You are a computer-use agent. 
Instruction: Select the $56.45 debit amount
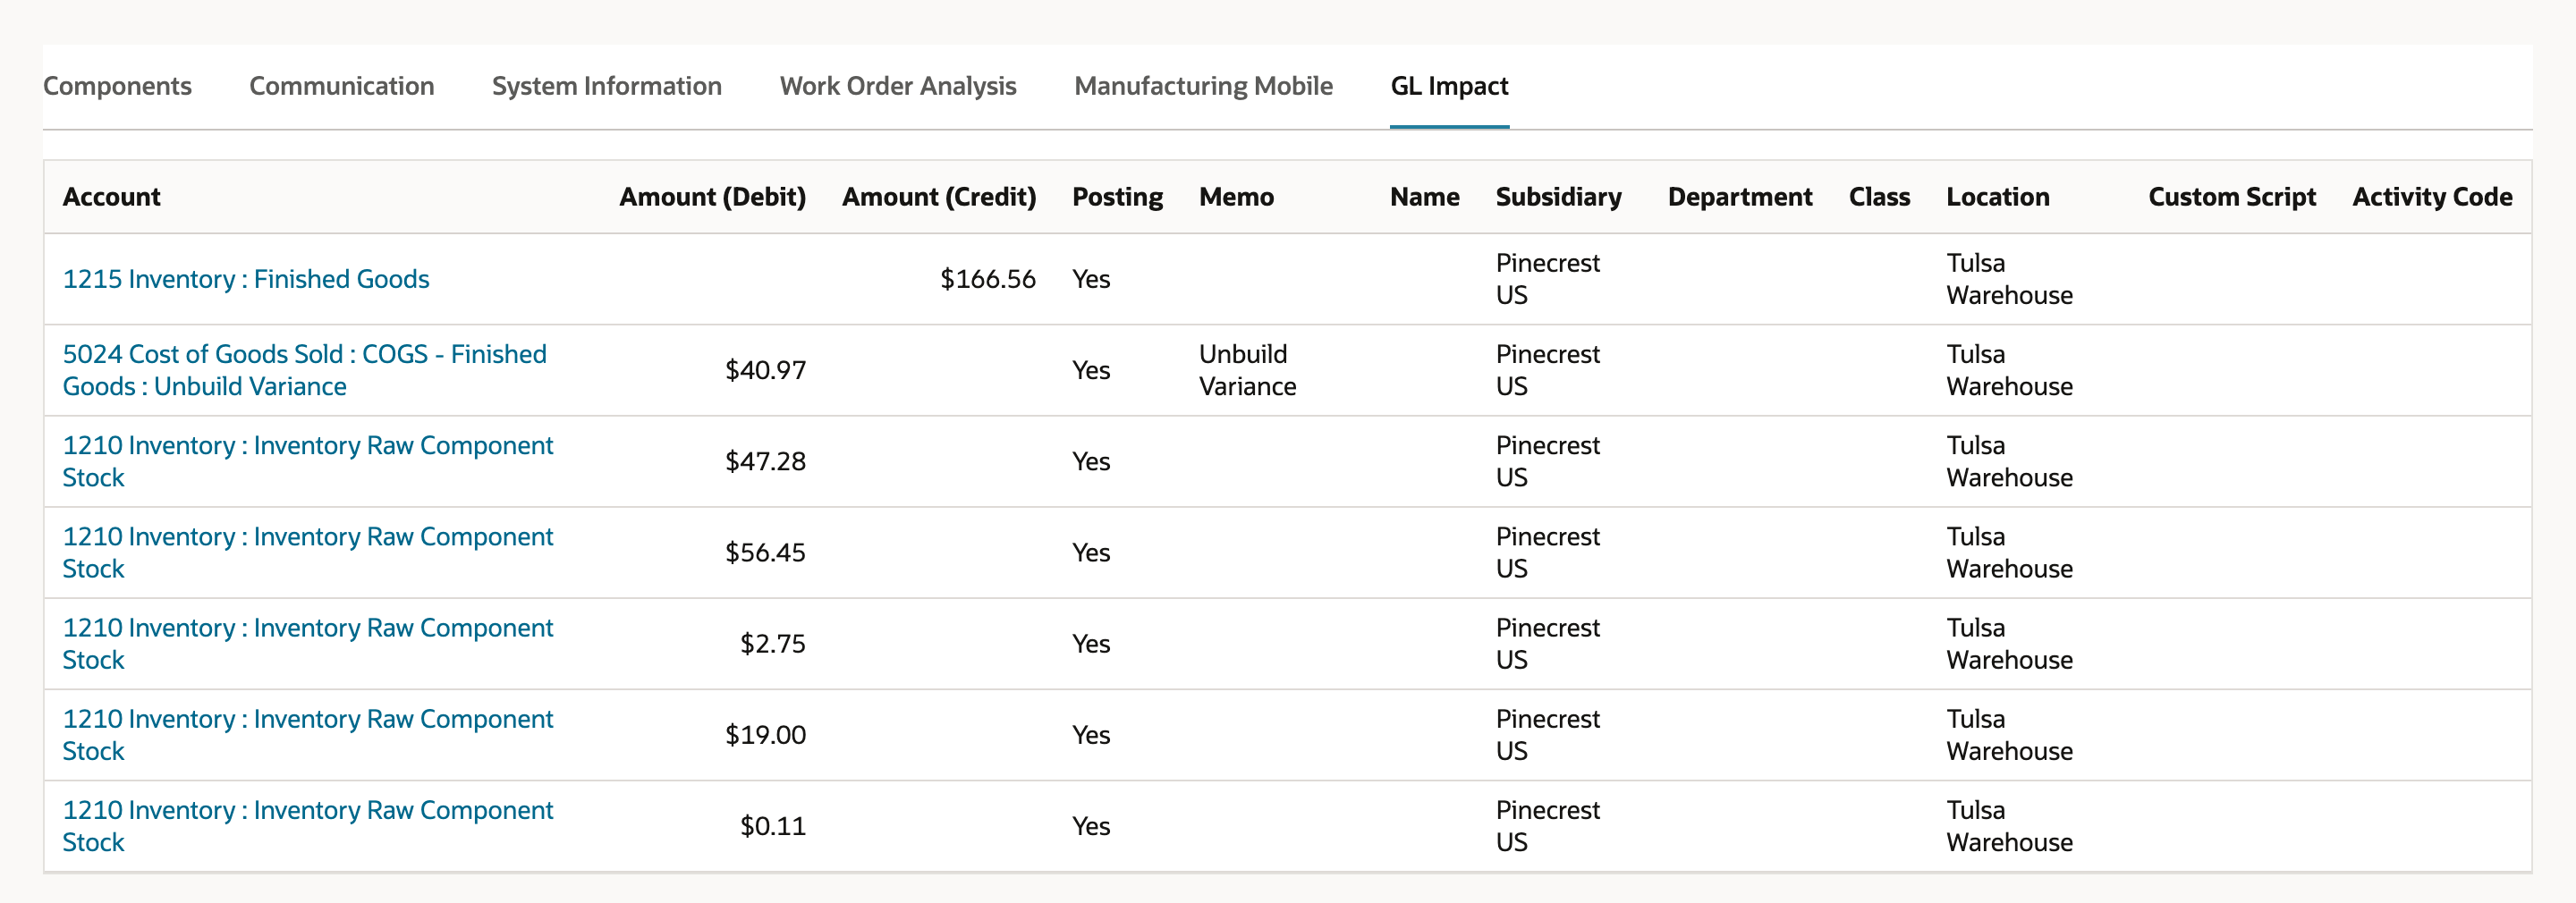765,552
